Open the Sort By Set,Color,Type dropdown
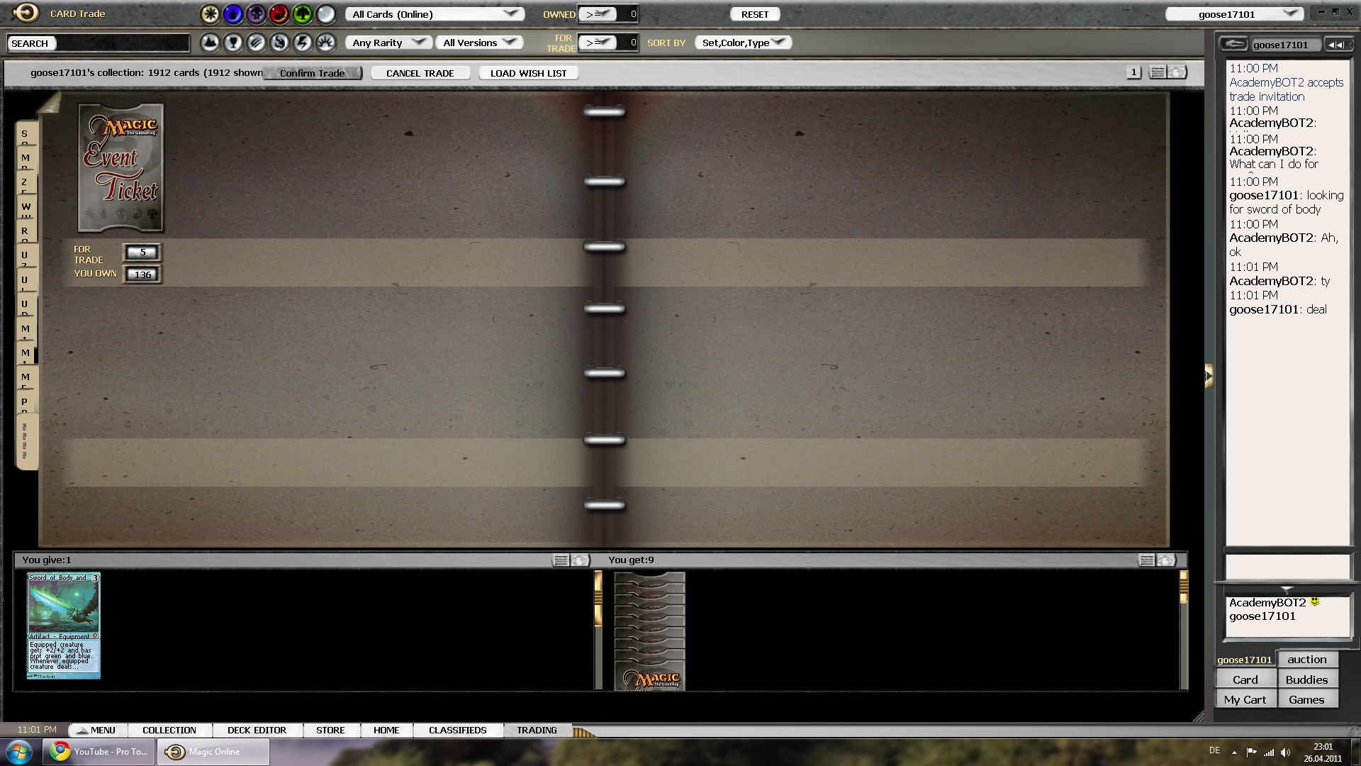 (x=743, y=43)
